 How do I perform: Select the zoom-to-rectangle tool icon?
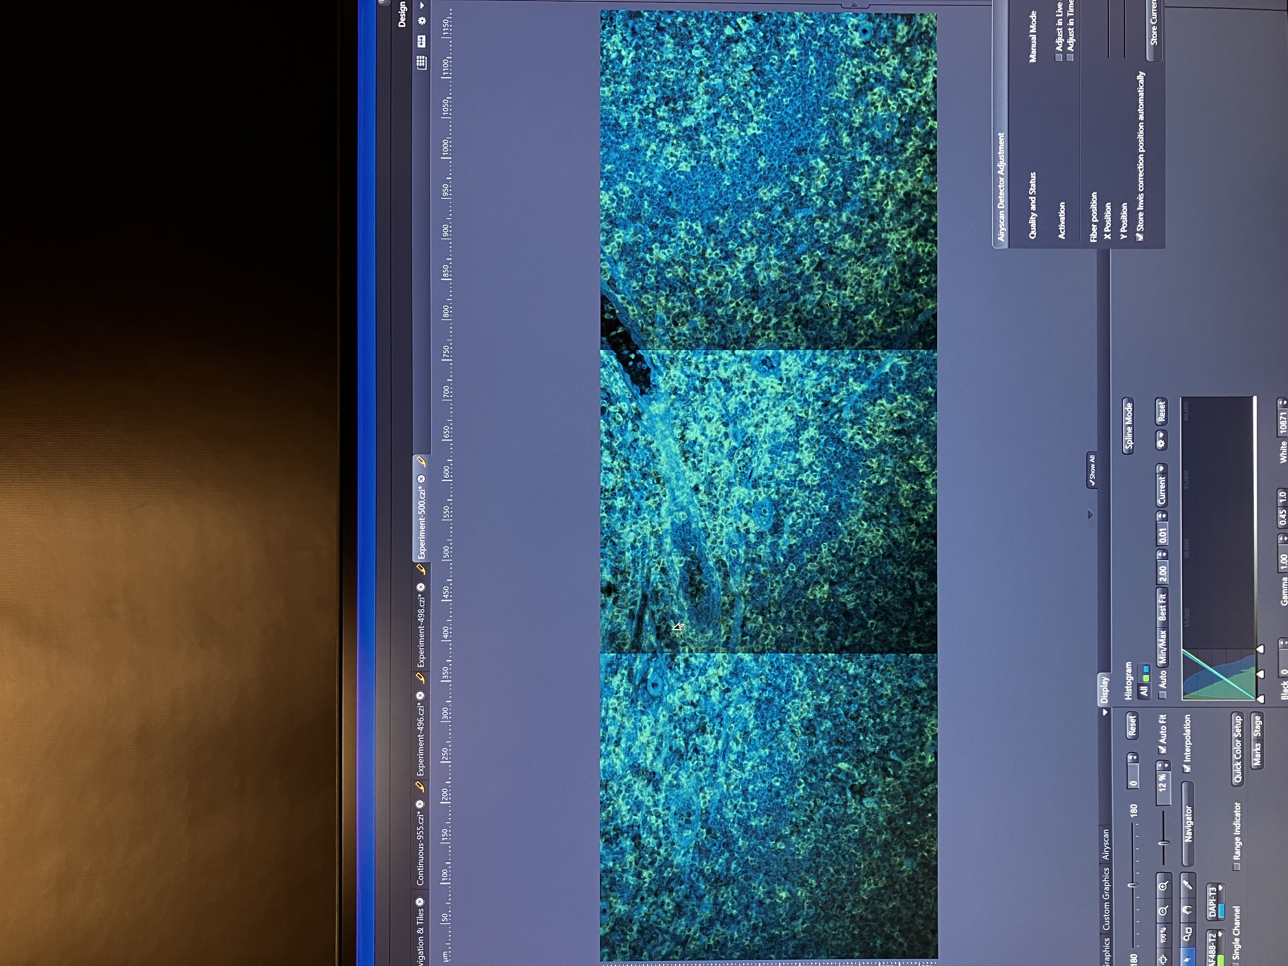coord(1188,934)
